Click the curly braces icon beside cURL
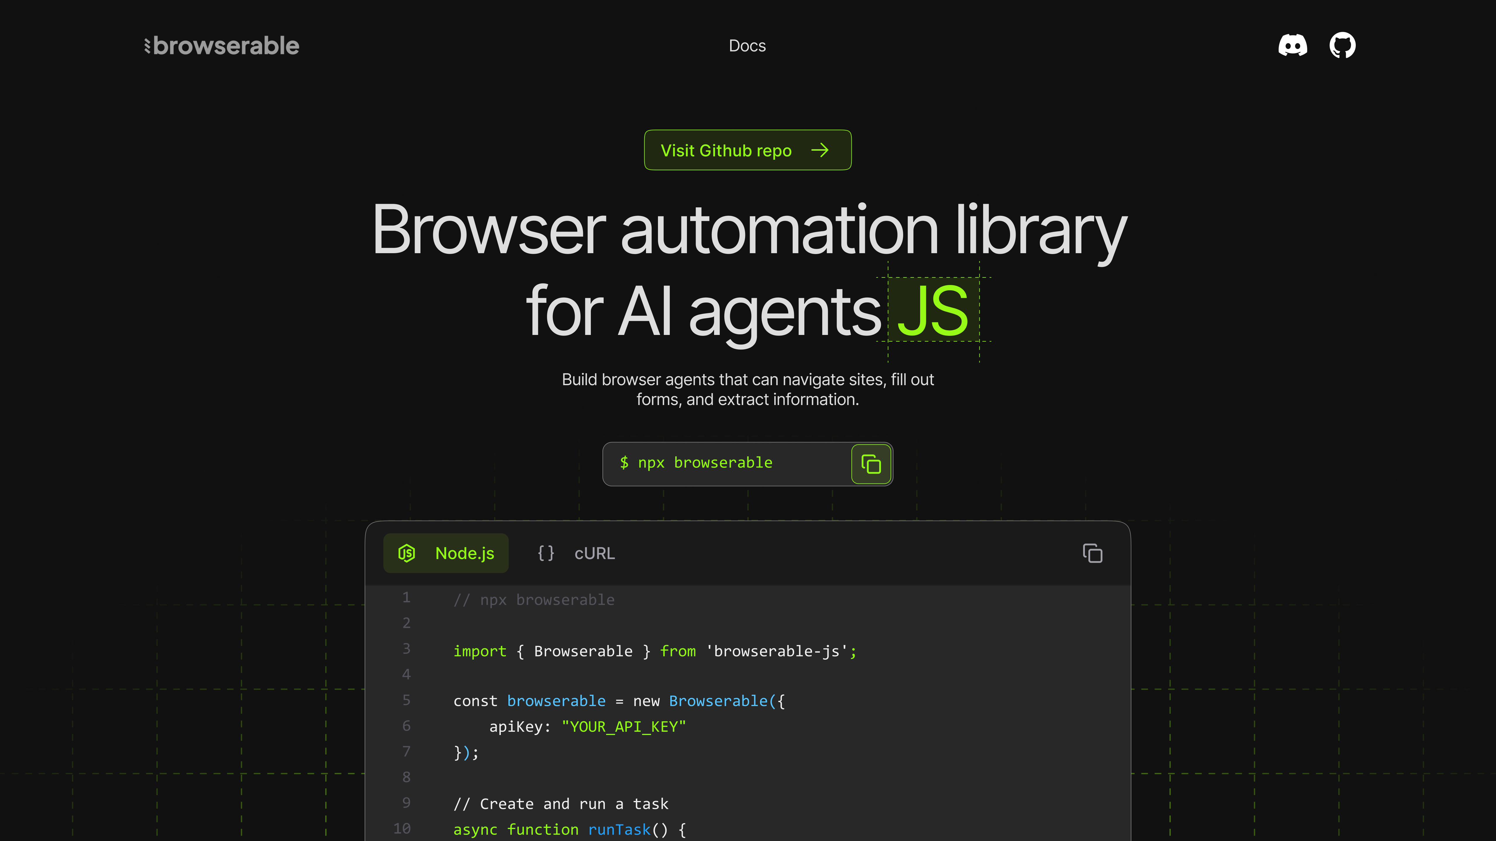 (x=546, y=552)
